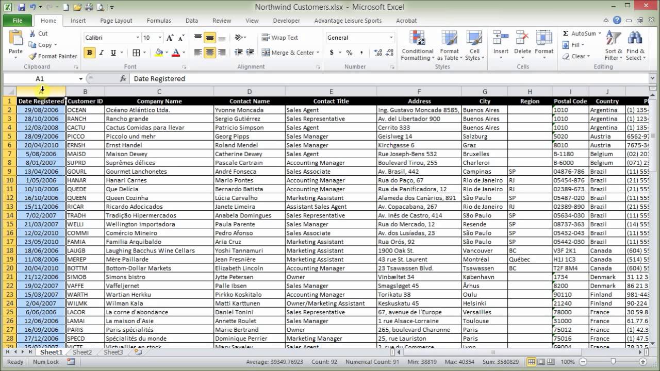This screenshot has height=371, width=660.
Task: Toggle Italic formatting
Action: click(x=102, y=53)
